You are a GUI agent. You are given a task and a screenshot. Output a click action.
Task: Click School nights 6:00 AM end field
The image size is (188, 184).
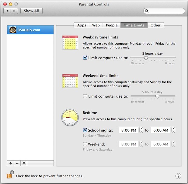[160, 130]
